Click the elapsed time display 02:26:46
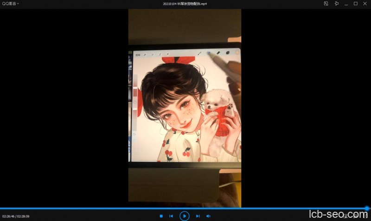This screenshot has width=371, height=221. pyautogui.click(x=8, y=216)
